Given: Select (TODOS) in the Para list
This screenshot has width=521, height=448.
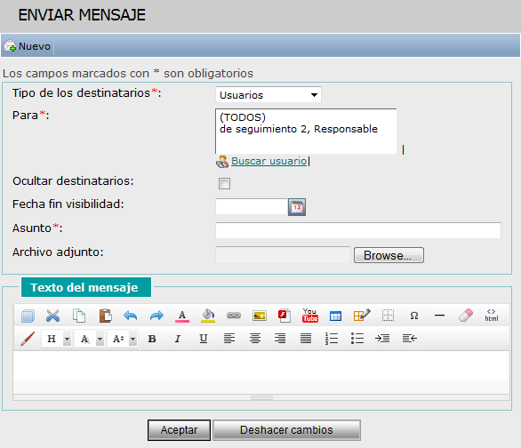Looking at the screenshot, I should pyautogui.click(x=243, y=117).
